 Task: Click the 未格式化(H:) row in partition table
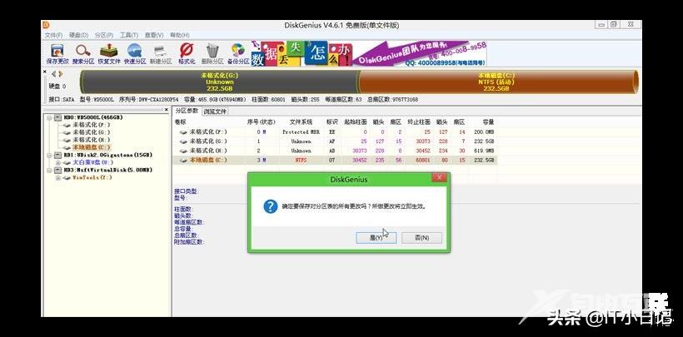point(335,151)
